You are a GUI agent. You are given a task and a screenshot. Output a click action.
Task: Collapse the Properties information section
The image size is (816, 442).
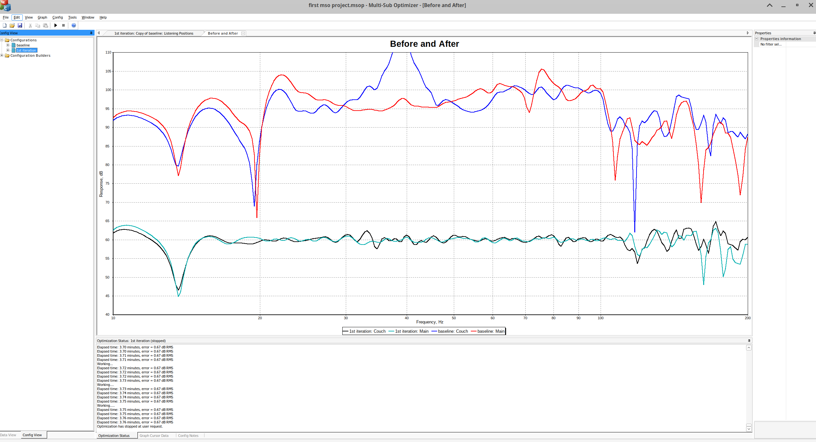(x=757, y=39)
